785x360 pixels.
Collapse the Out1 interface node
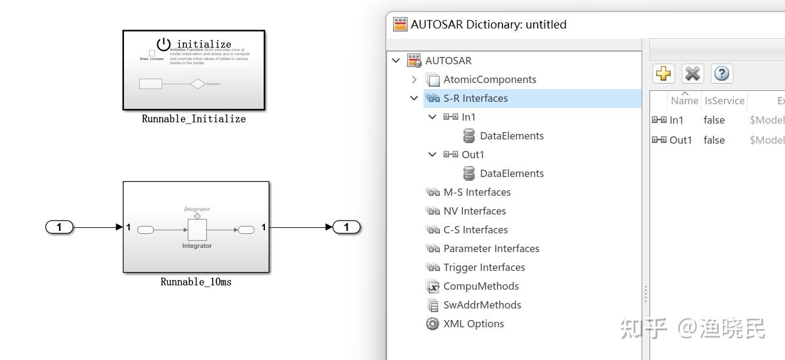(433, 155)
